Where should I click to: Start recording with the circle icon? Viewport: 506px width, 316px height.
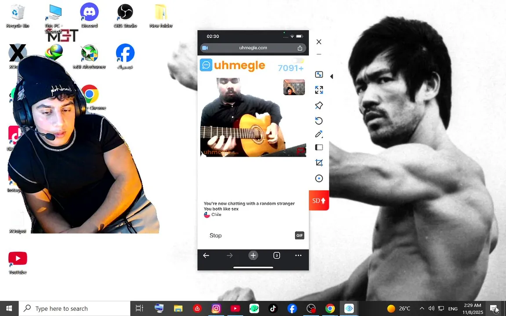(x=319, y=178)
